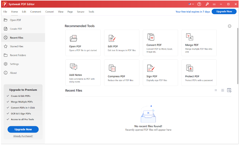Open the Tools menu

click(x=91, y=12)
